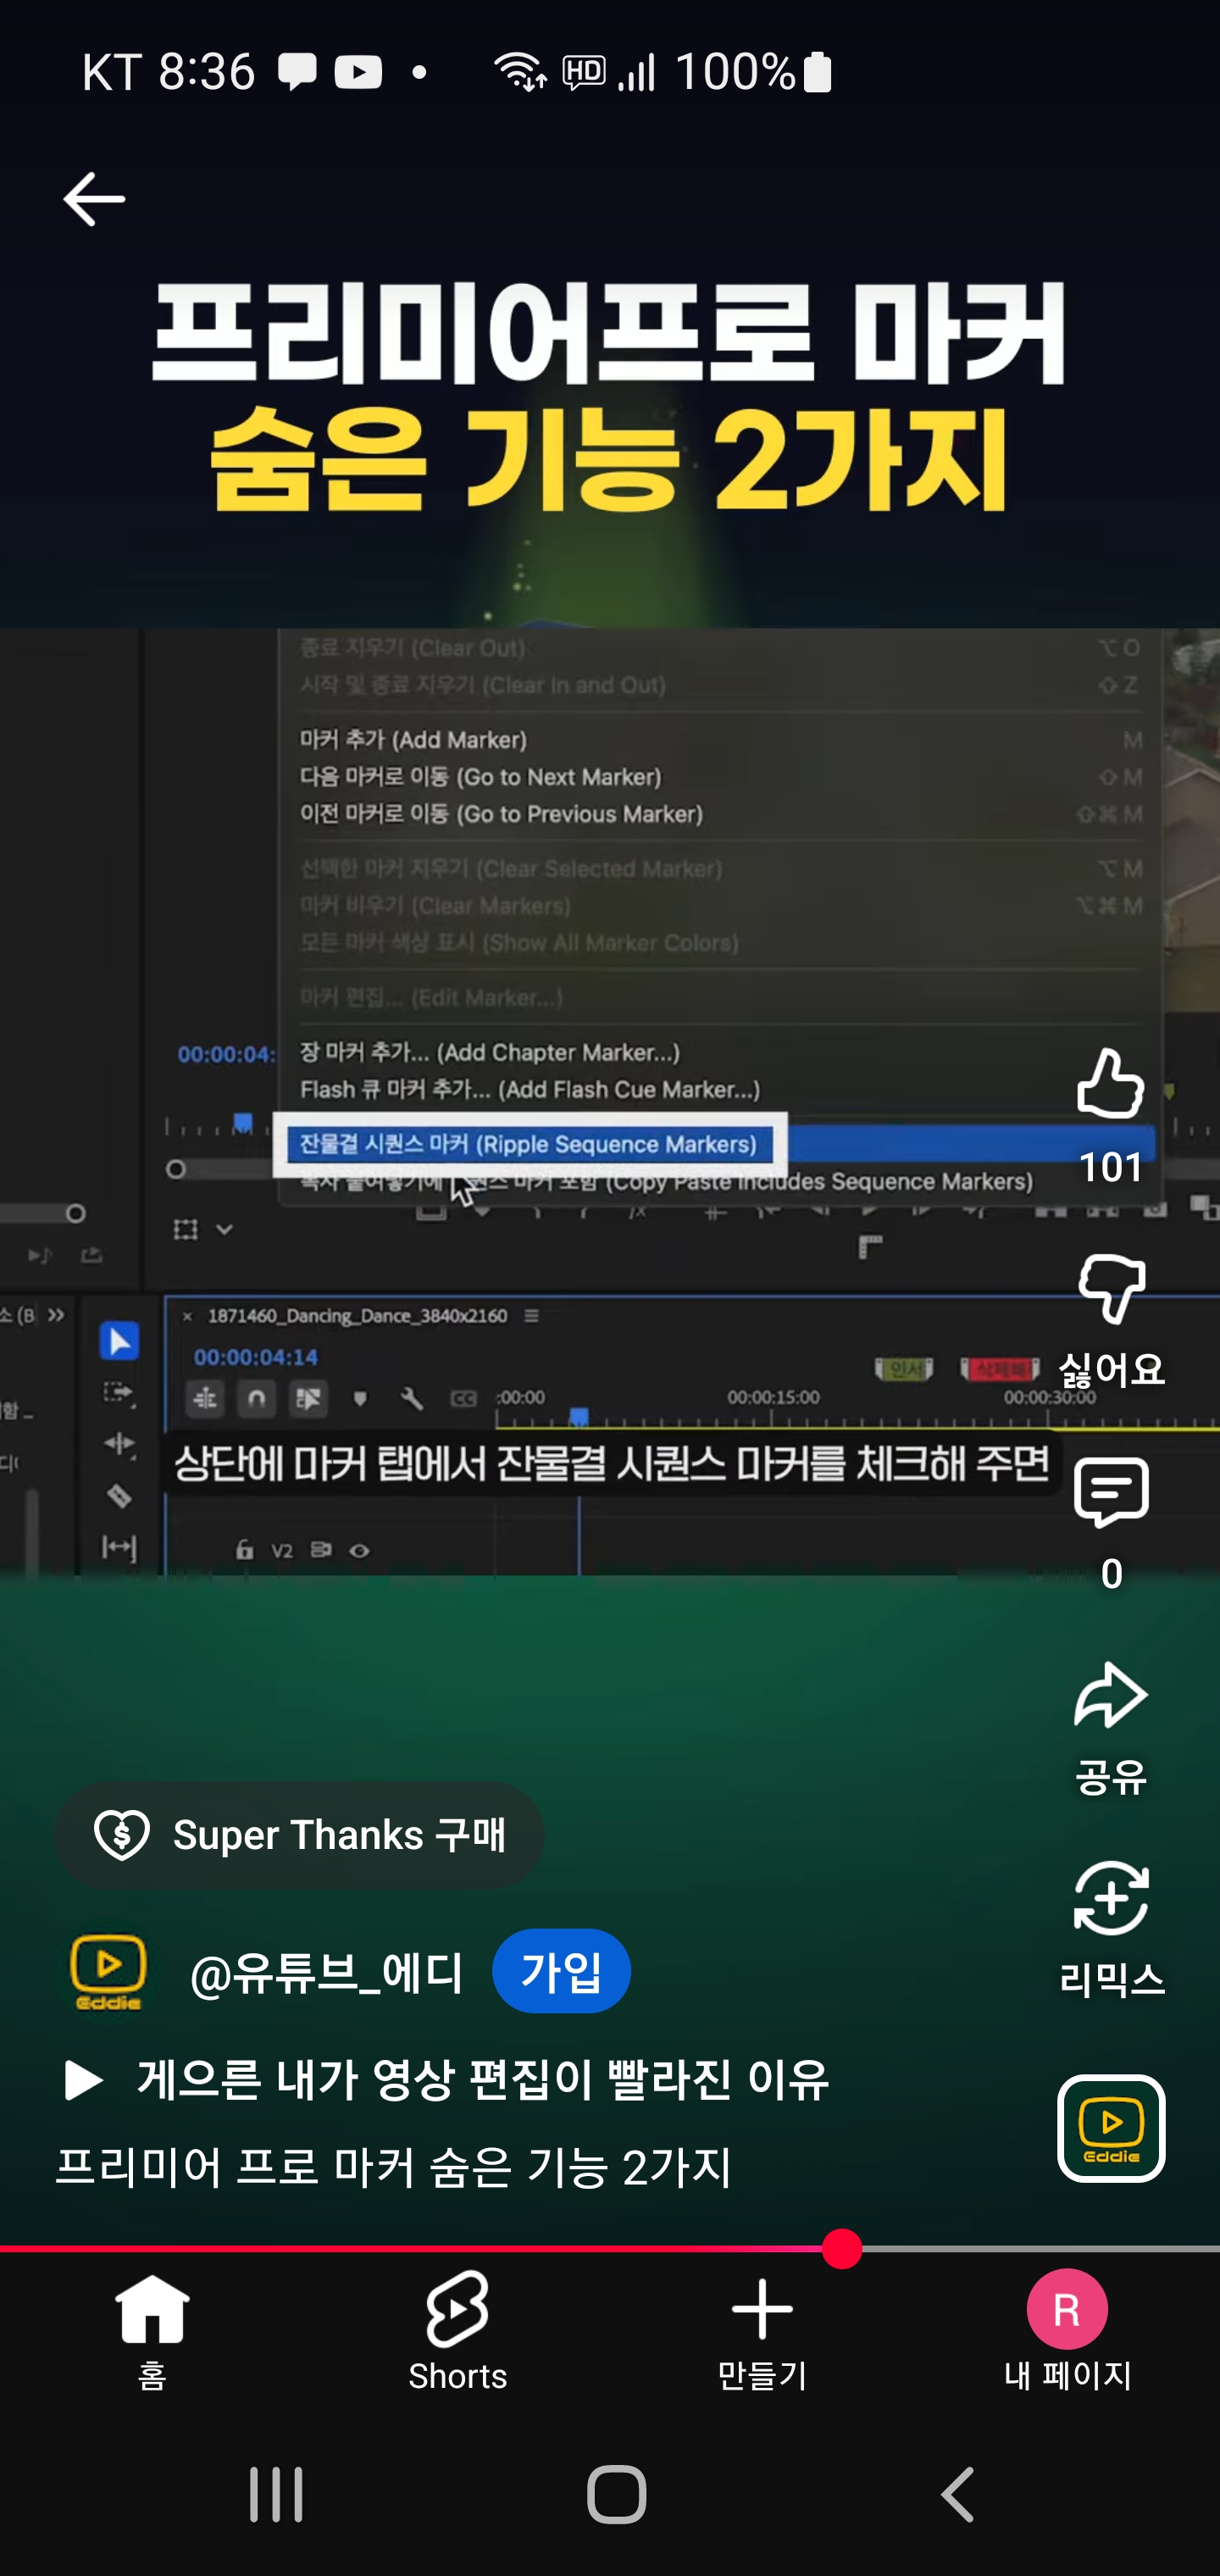Grab the red playback progress scrubber
Screen dimensions: 1220x2576
842,2249
